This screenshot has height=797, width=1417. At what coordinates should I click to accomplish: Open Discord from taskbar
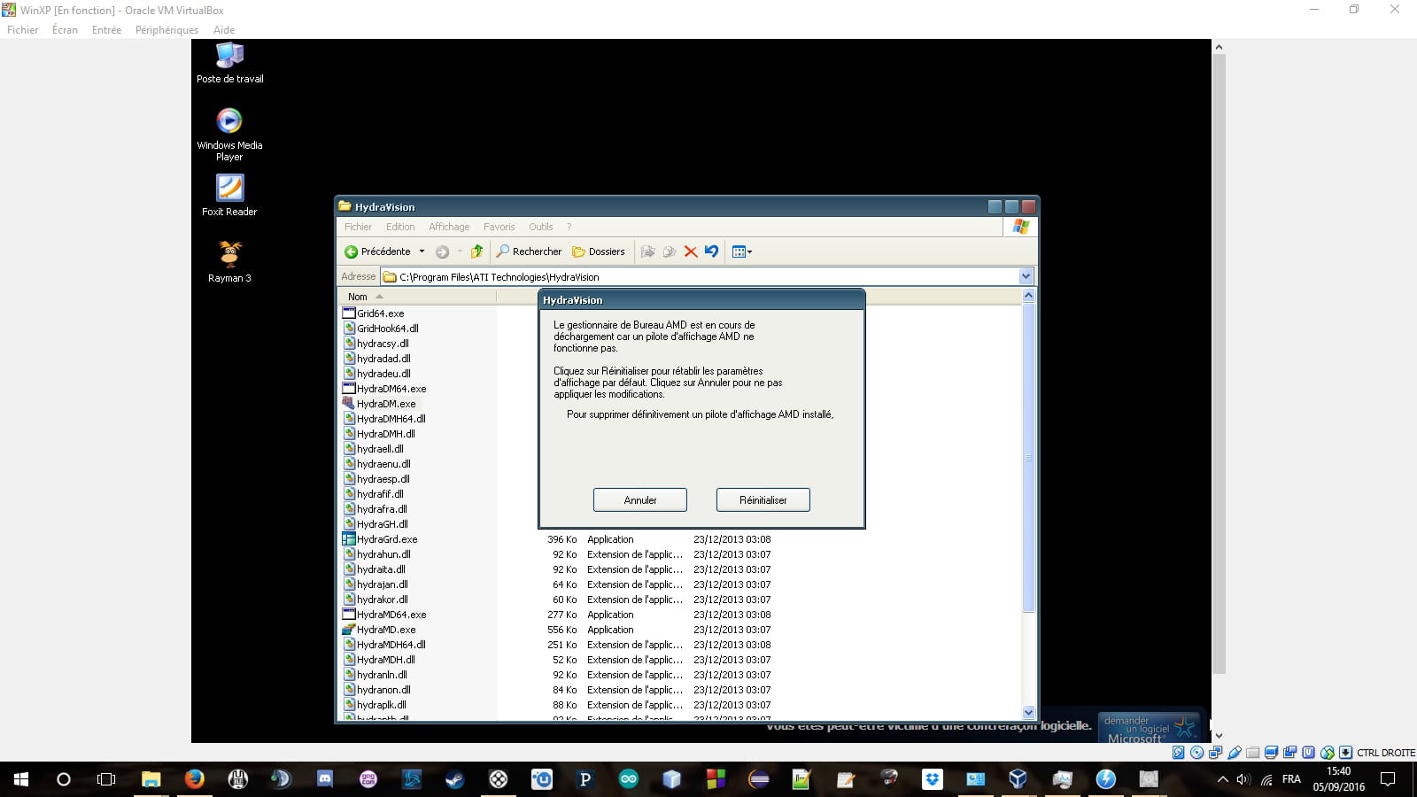point(325,779)
